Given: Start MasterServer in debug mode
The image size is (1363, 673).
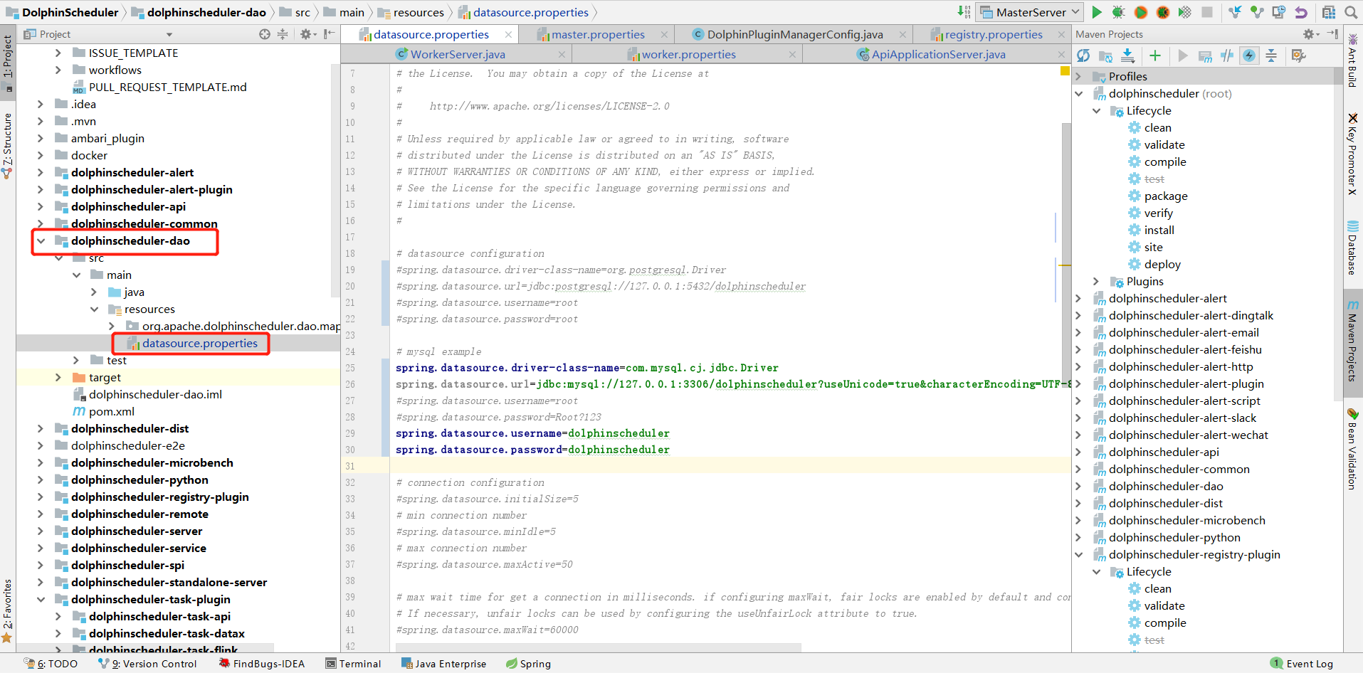Looking at the screenshot, I should [1118, 12].
